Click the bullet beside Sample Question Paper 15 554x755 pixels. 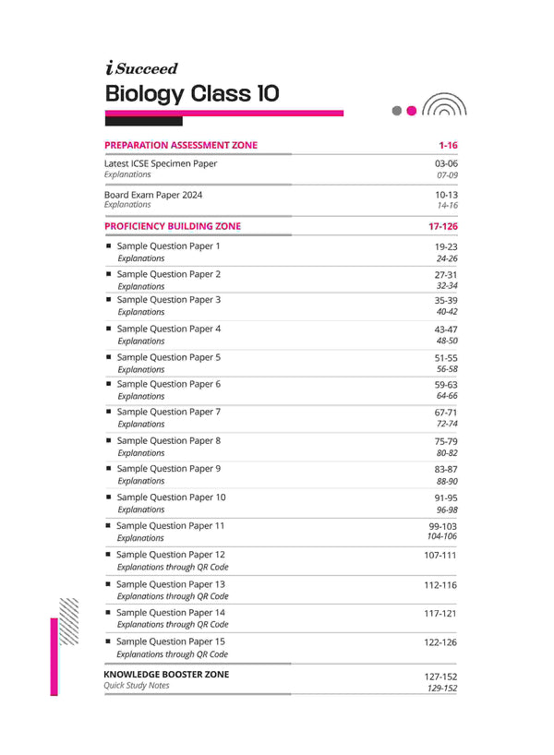coord(109,641)
